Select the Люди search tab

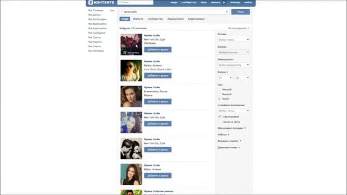point(125,19)
